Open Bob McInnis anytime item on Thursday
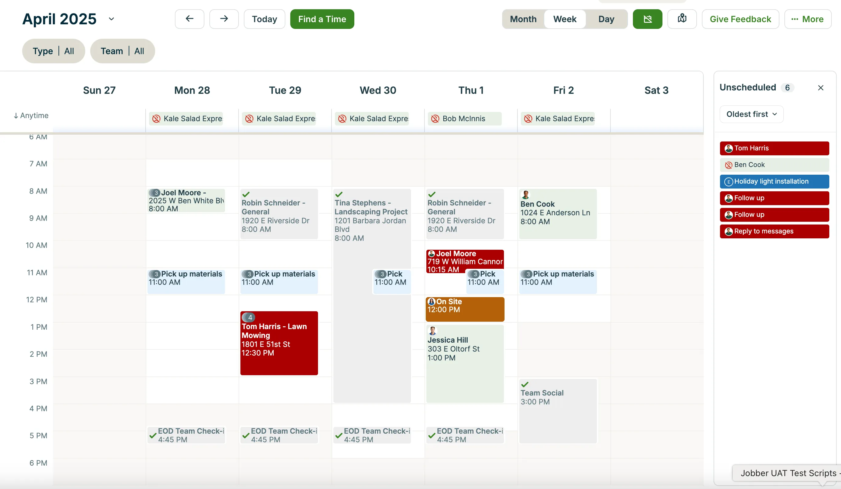Image resolution: width=841 pixels, height=489 pixels. [x=465, y=119]
